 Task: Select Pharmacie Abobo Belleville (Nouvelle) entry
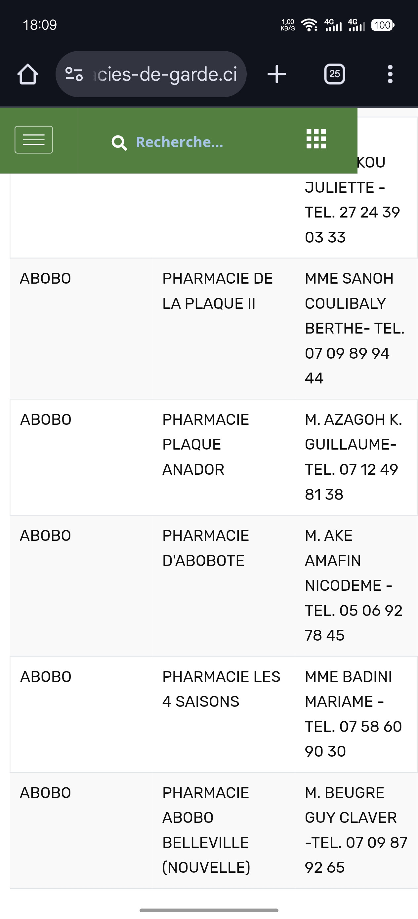(x=206, y=830)
